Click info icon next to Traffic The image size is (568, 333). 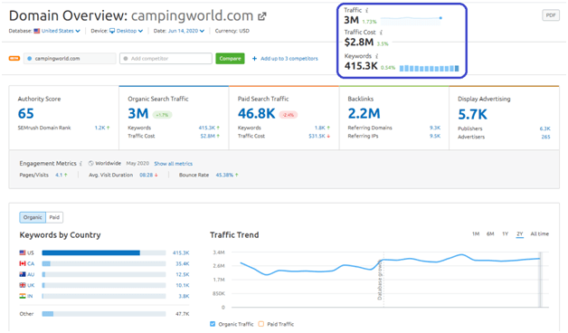(x=366, y=10)
